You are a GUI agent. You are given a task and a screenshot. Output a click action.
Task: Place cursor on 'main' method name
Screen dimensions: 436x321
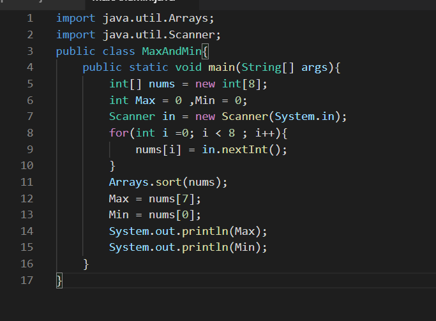click(x=222, y=68)
